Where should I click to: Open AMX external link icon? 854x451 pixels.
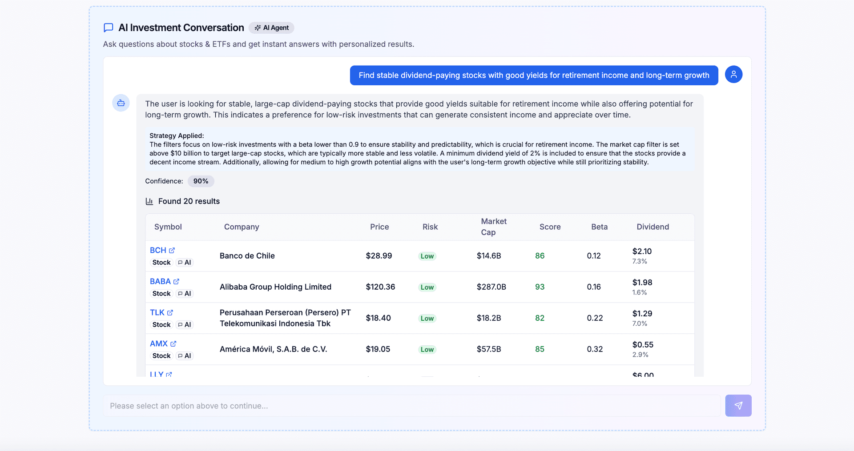(173, 344)
